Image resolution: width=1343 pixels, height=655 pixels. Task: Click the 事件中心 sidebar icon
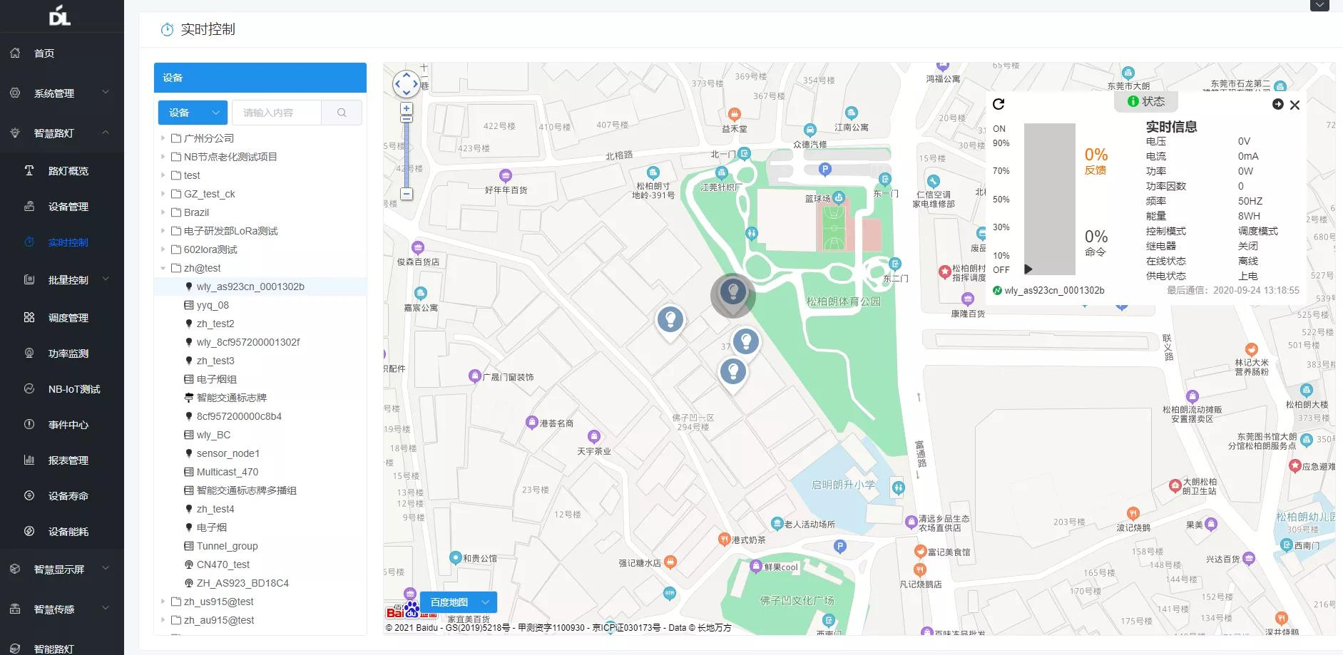point(29,425)
